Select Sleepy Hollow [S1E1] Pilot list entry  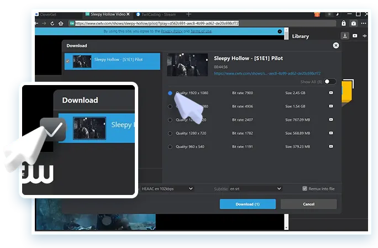click(x=112, y=61)
